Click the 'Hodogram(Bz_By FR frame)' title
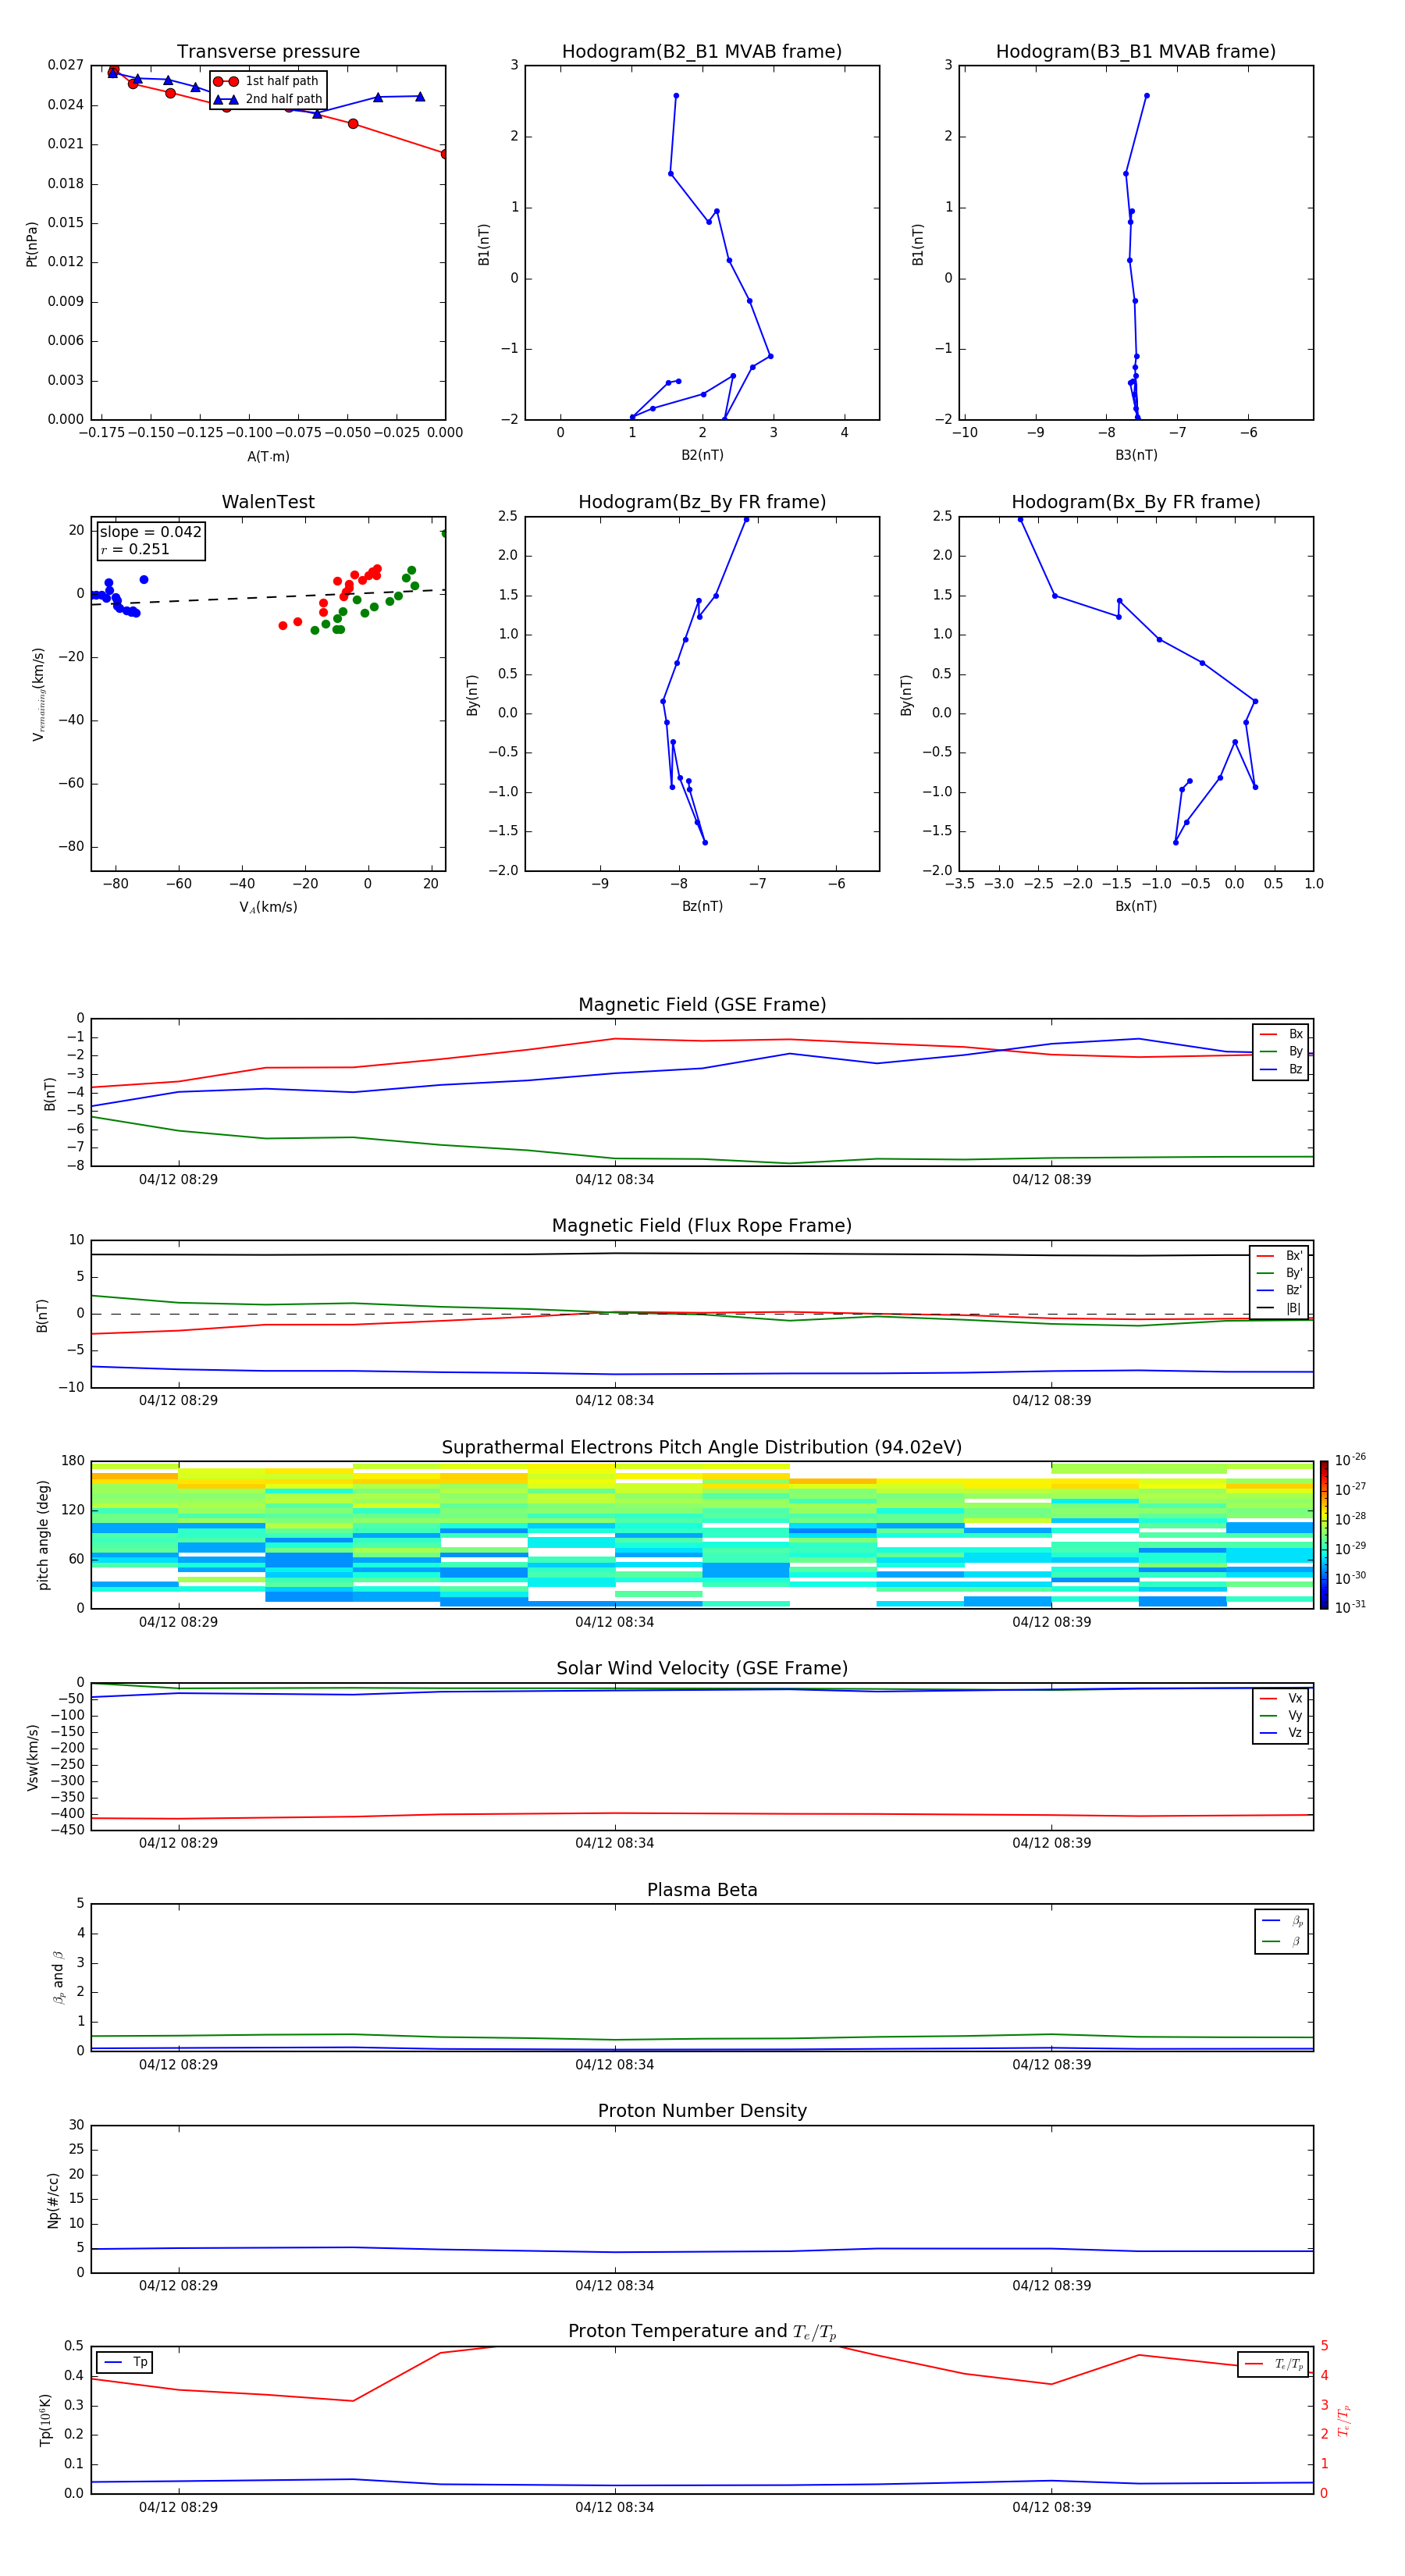1405x2576 pixels. pyautogui.click(x=702, y=502)
